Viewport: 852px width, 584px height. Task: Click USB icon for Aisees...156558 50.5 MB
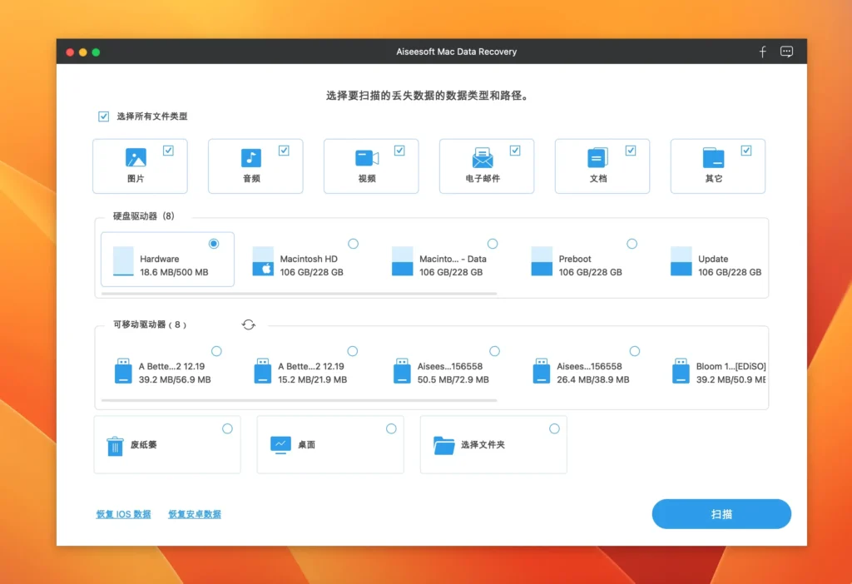[x=402, y=371]
